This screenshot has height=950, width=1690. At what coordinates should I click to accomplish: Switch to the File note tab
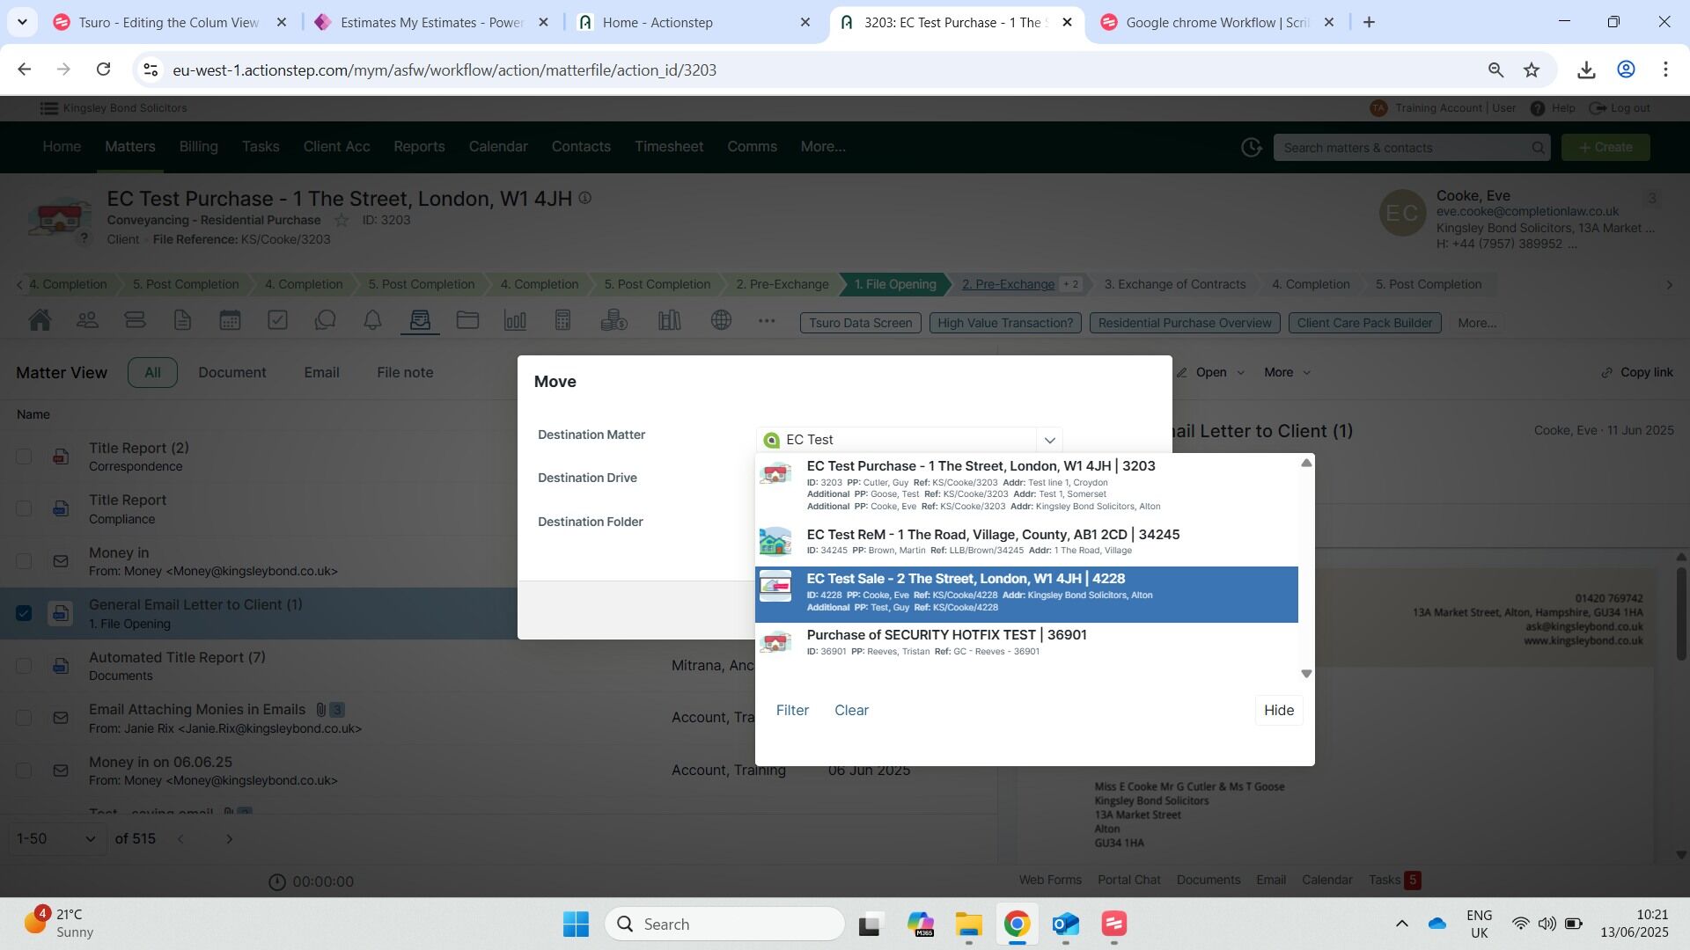405,373
